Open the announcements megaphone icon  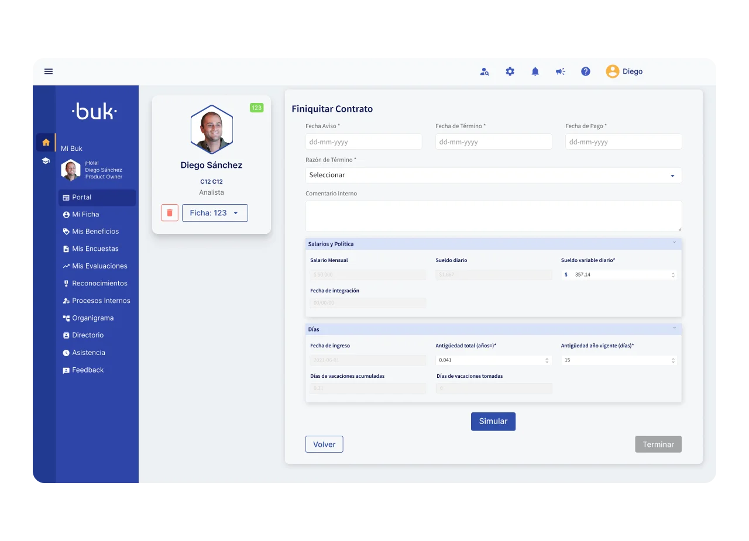pyautogui.click(x=560, y=71)
